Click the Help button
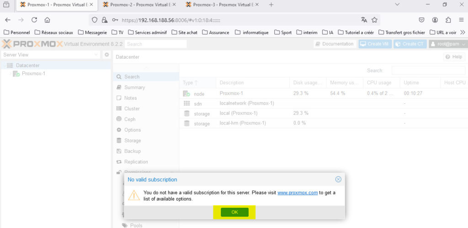 (454, 57)
